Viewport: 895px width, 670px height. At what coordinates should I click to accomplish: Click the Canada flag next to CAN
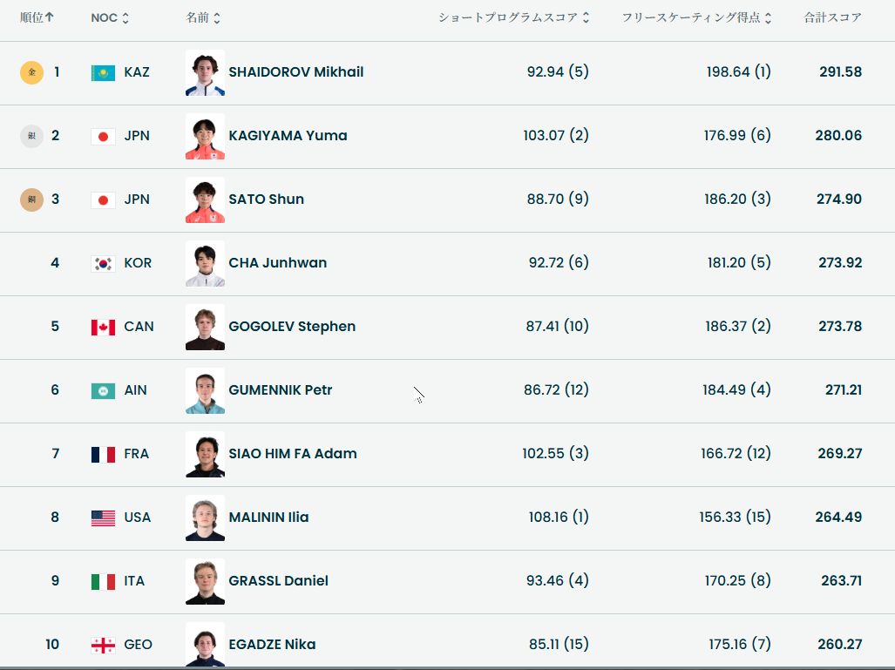[x=103, y=327]
